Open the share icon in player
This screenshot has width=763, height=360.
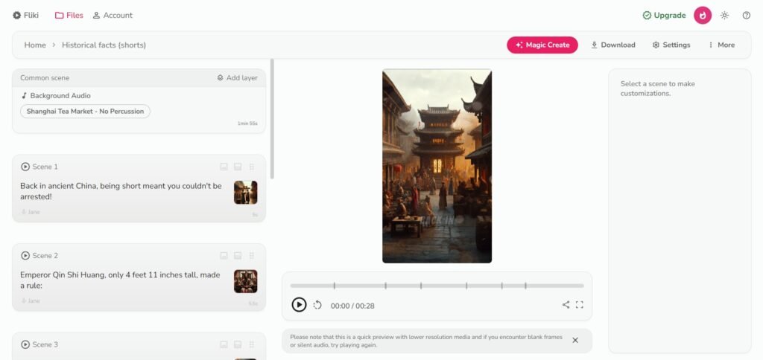click(x=566, y=305)
